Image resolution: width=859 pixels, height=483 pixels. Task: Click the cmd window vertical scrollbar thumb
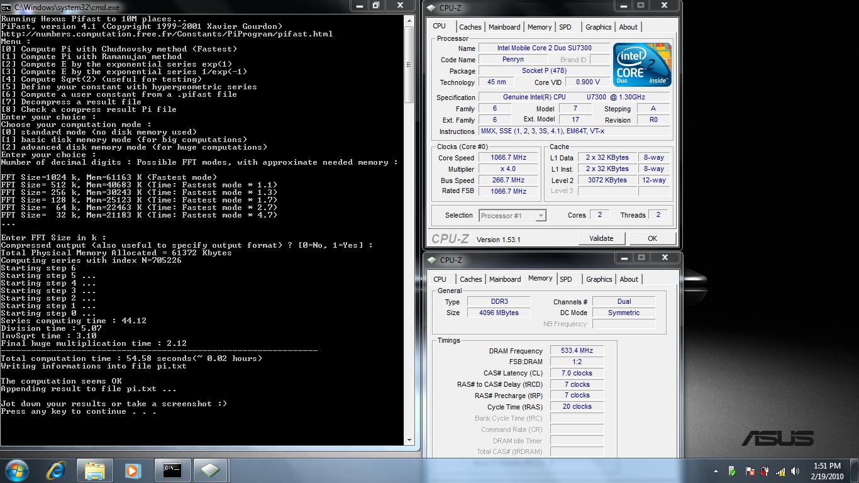[x=410, y=65]
